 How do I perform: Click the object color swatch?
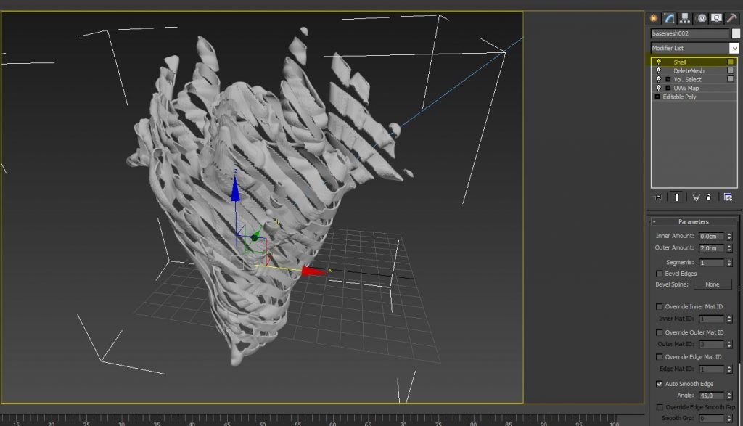736,33
